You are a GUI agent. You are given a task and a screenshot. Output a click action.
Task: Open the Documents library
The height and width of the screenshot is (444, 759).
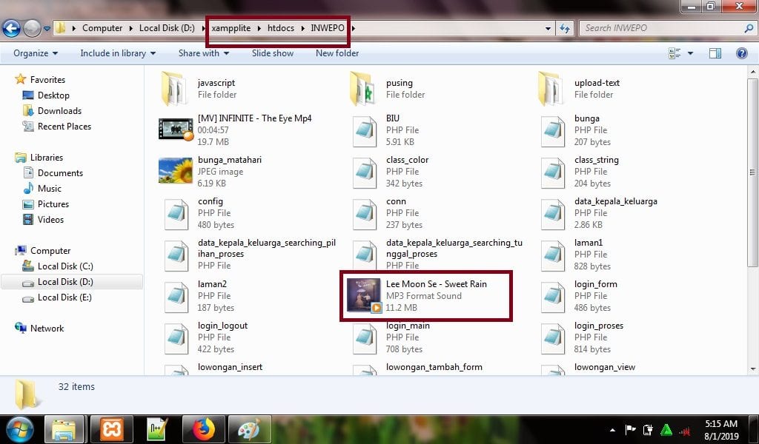click(60, 173)
